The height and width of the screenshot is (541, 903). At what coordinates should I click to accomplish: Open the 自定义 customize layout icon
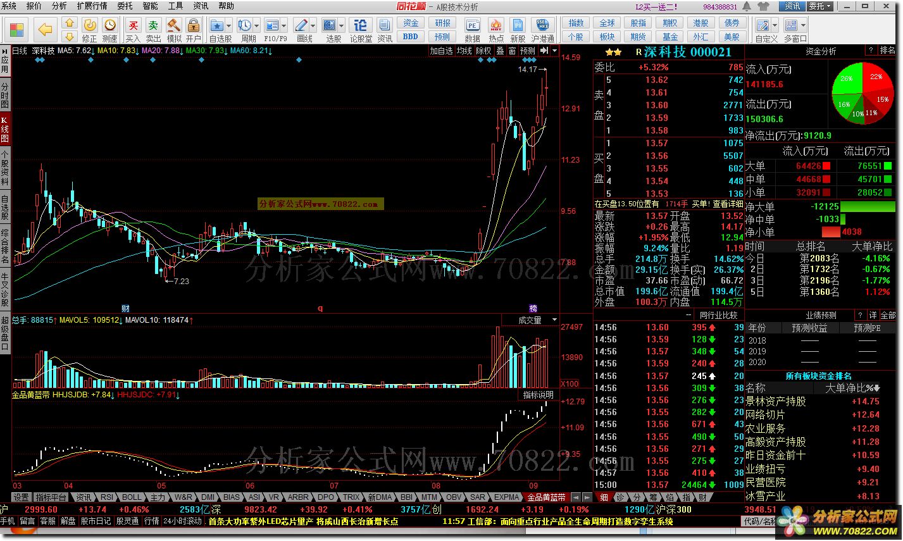(x=763, y=25)
